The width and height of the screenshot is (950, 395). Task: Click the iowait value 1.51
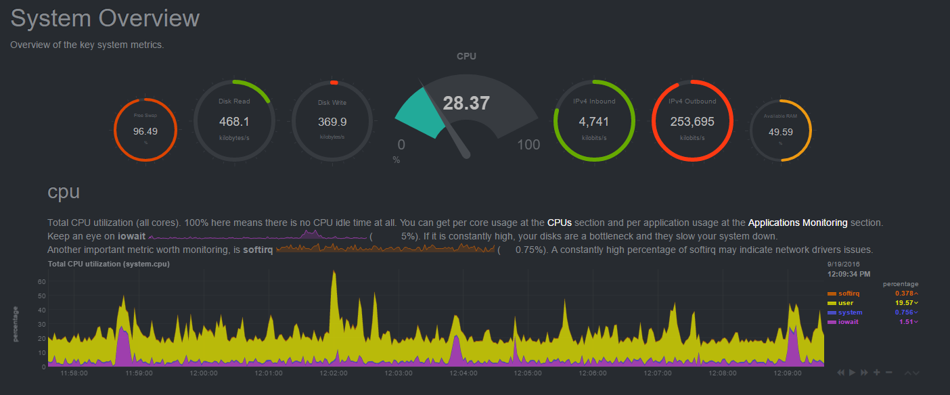tap(906, 322)
